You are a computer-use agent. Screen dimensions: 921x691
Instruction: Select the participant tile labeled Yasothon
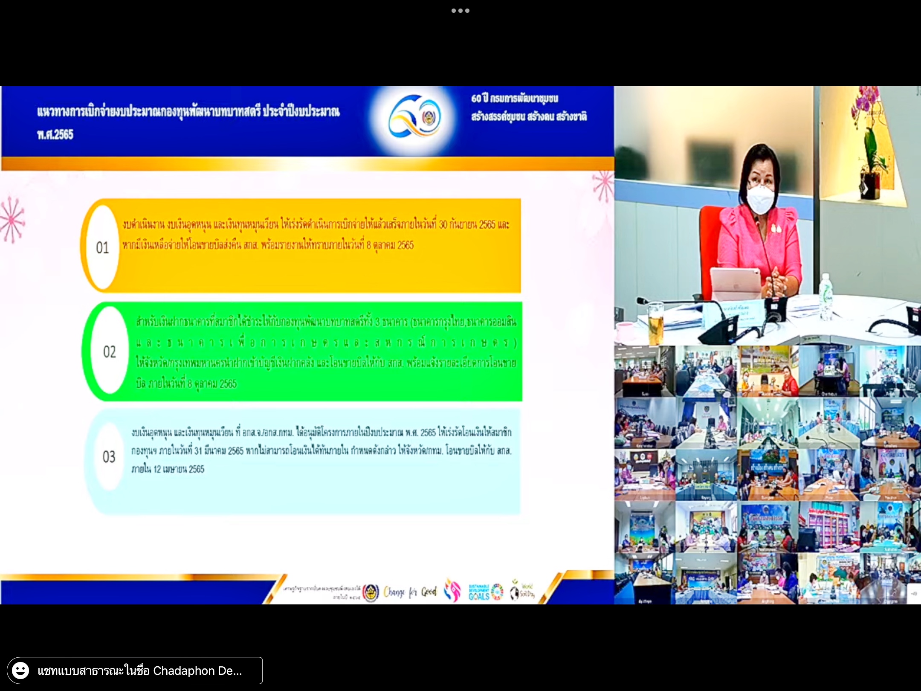[x=890, y=474]
